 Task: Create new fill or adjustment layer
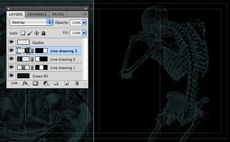(46, 84)
